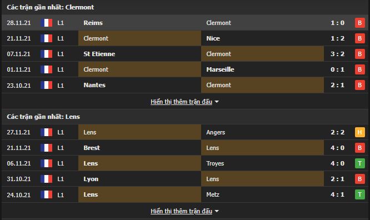Click the 4 : 0 score of Brest-Lens
The width and height of the screenshot is (370, 220).
tap(337, 148)
